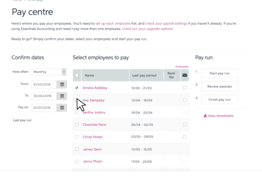Click the Start pay run button

pyautogui.click(x=220, y=73)
